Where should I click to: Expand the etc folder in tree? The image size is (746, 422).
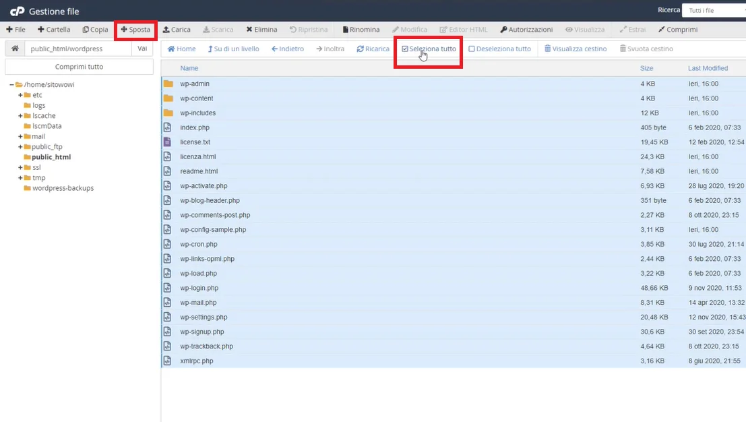20,95
